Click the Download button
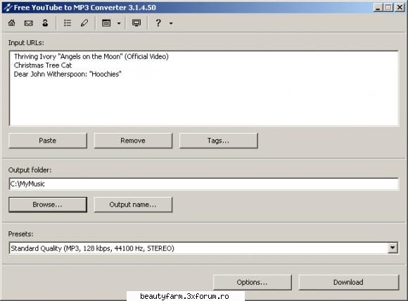The height and width of the screenshot is (301, 408). [349, 282]
